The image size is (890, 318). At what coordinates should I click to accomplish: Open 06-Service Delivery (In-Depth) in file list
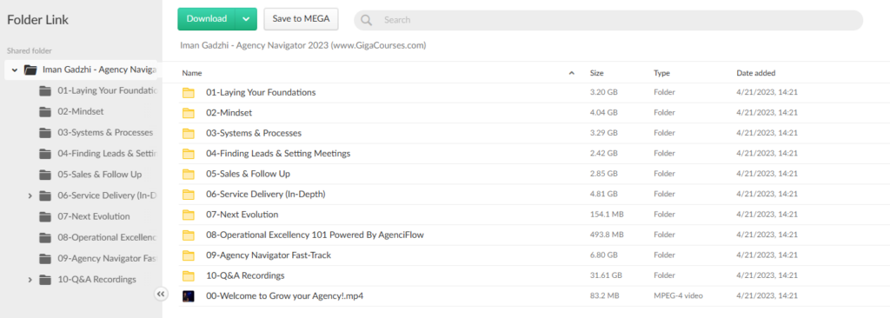[266, 195]
